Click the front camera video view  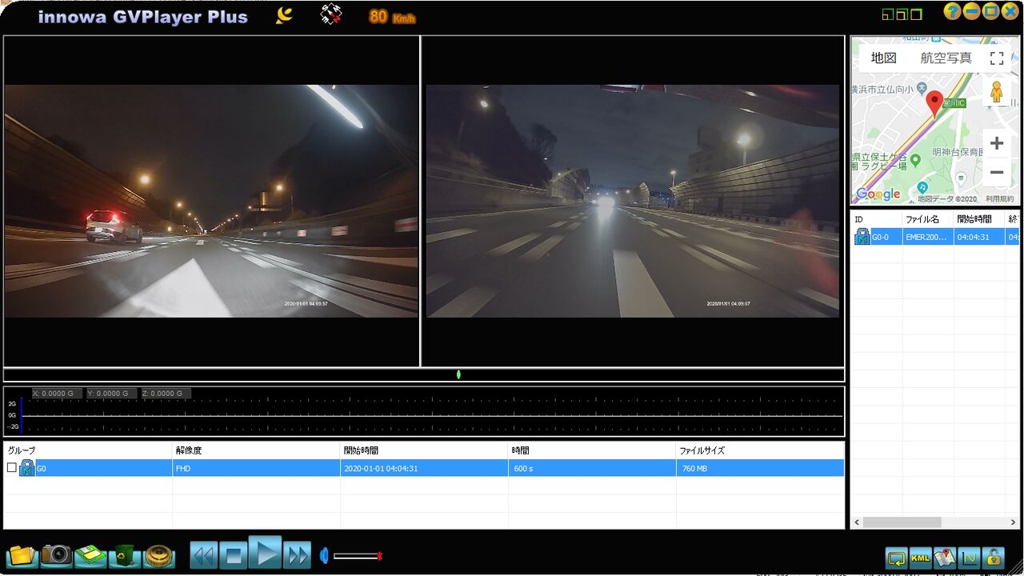211,201
